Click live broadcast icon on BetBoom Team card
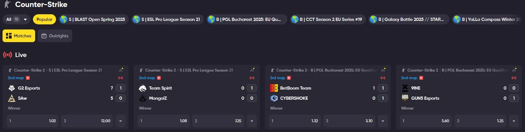The image size is (525, 132). pyautogui.click(x=383, y=78)
